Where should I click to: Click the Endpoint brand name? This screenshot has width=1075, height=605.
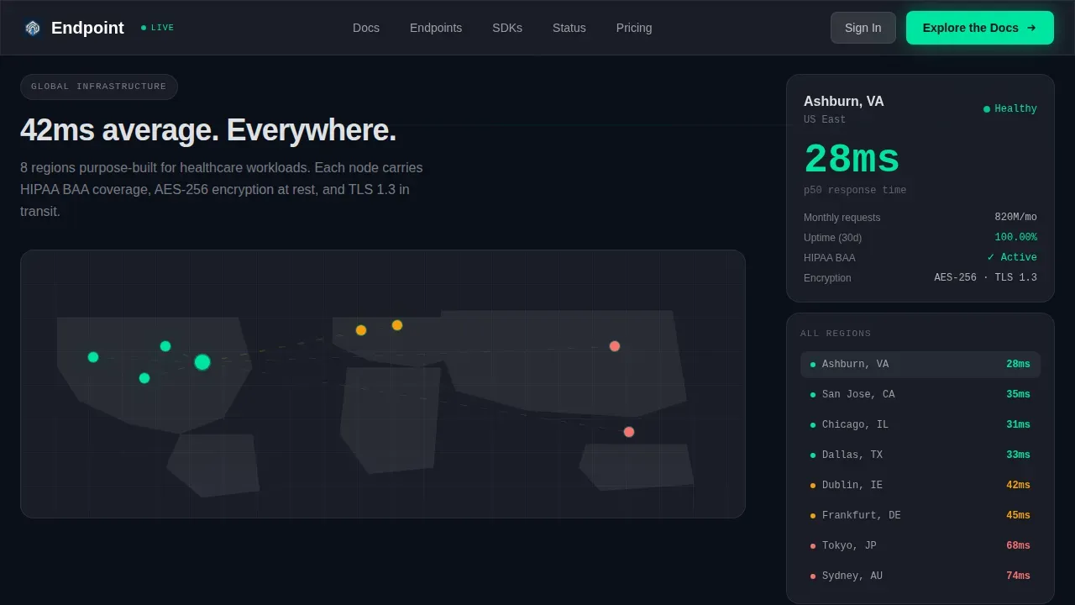pos(87,28)
